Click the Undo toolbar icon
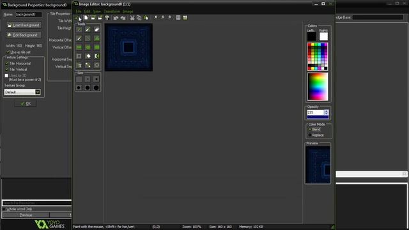 116,18
